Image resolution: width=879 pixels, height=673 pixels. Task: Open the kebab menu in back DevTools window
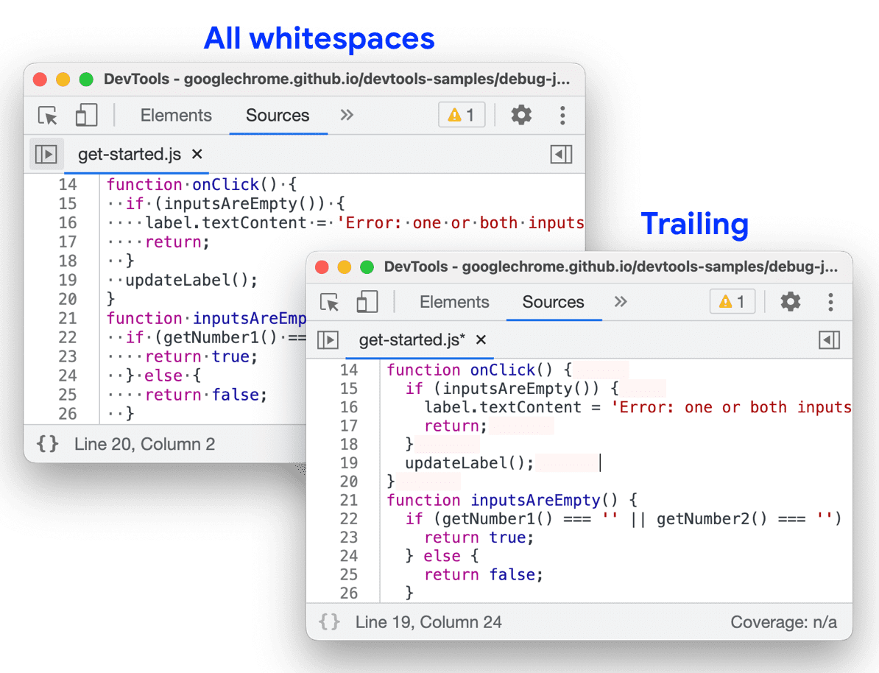(562, 115)
